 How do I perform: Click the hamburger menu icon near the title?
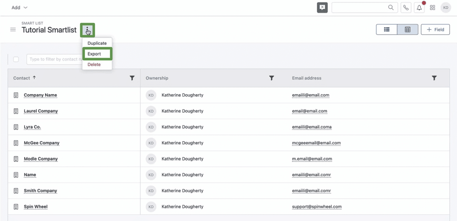coord(13,30)
